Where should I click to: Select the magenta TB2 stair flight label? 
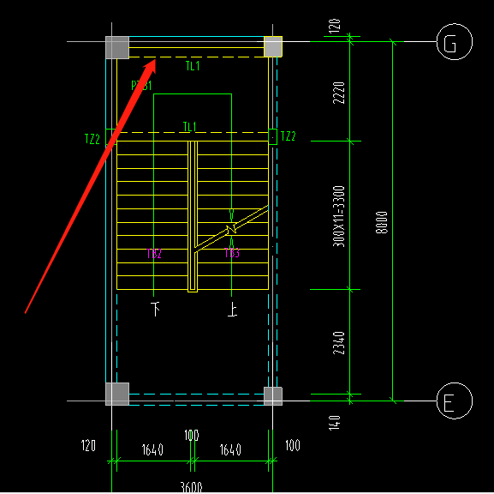click(x=154, y=254)
